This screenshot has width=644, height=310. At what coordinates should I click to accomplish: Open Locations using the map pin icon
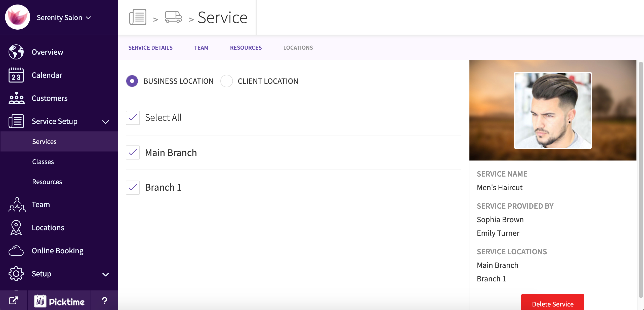tap(16, 227)
